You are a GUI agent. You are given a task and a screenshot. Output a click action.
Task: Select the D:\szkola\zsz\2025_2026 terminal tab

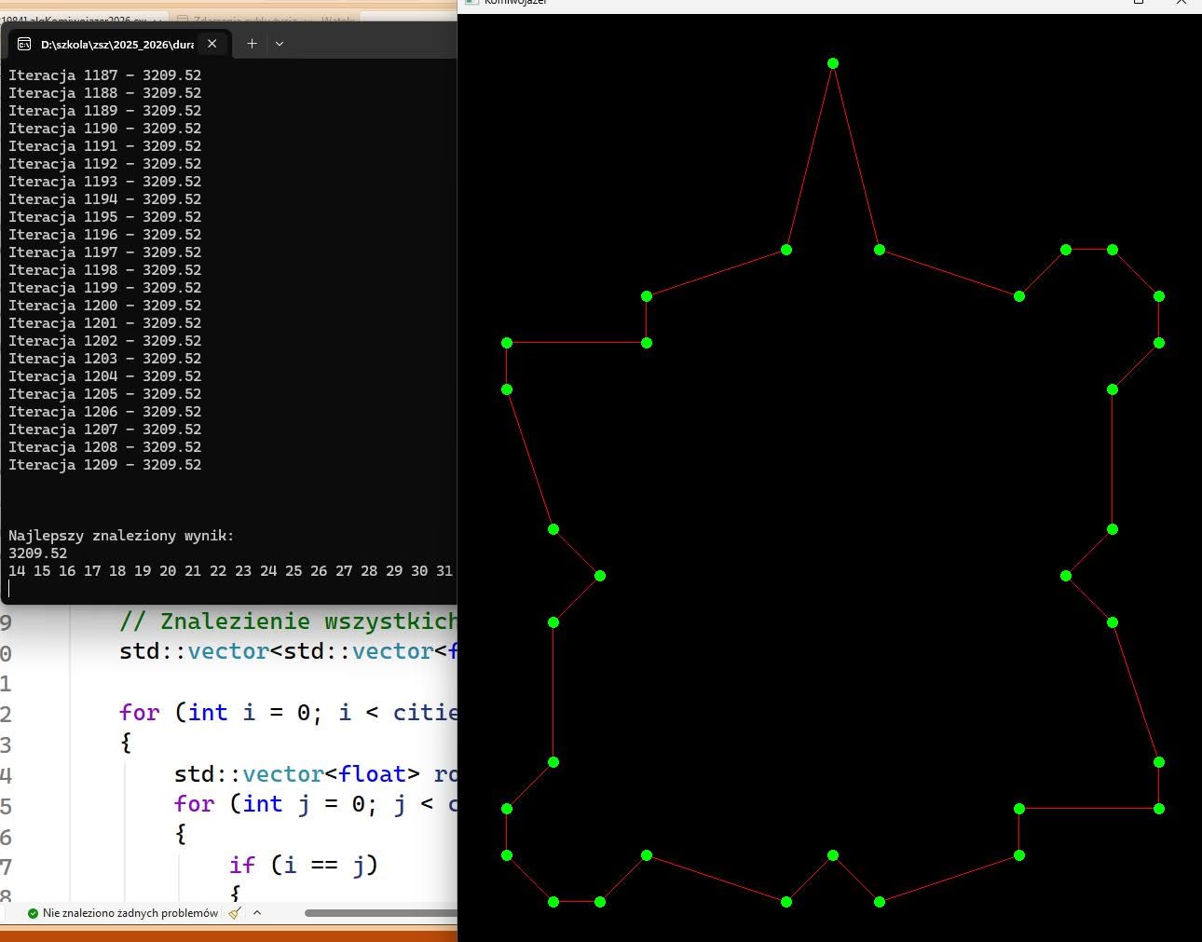coord(117,43)
